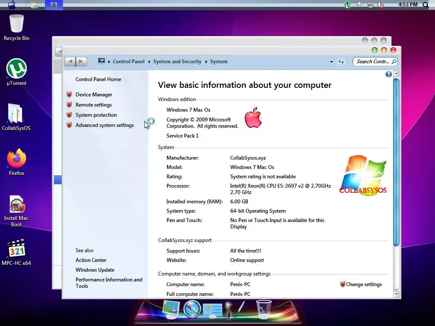Image resolution: width=435 pixels, height=326 pixels.
Task: Click the user account card dock icon
Action: (x=212, y=309)
